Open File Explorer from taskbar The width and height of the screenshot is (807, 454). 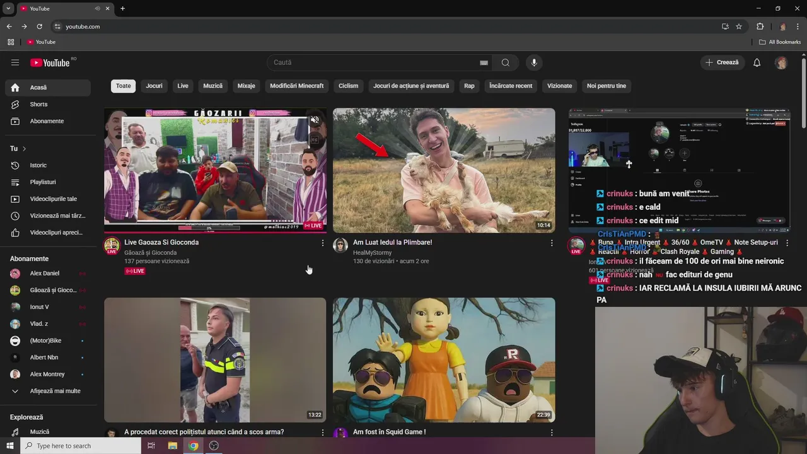[173, 446]
